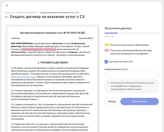
Task: Click the Наименование услуг field label
Action: point(116,69)
